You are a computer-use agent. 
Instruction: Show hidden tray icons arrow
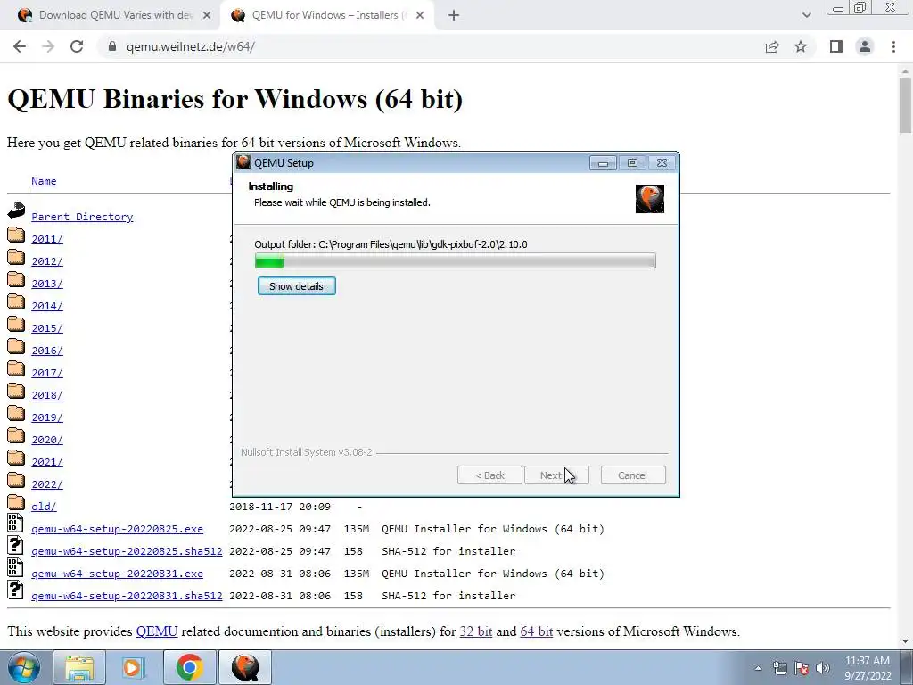pyautogui.click(x=758, y=668)
